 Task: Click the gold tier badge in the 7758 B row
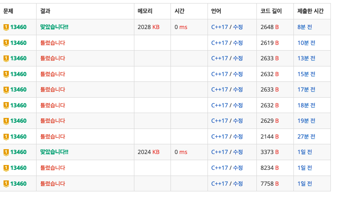[6, 184]
